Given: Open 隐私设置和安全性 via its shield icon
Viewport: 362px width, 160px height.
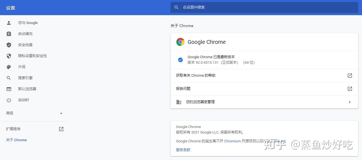Looking at the screenshot, I should click(9, 56).
